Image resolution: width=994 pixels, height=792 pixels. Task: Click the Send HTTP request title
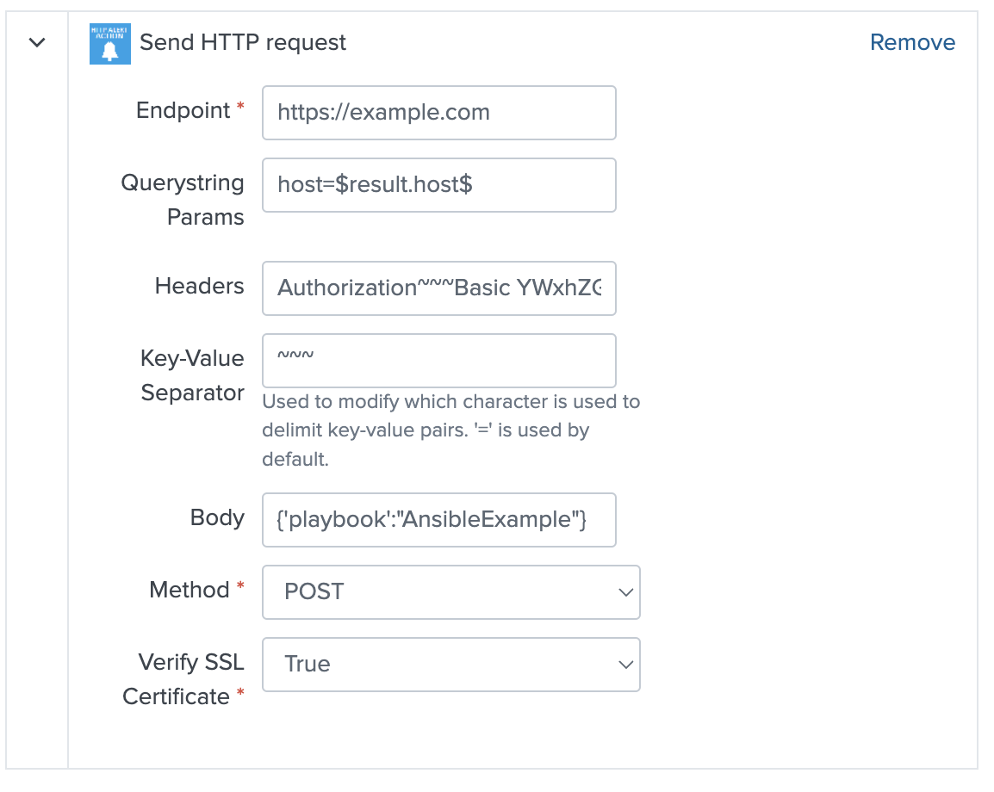point(243,42)
